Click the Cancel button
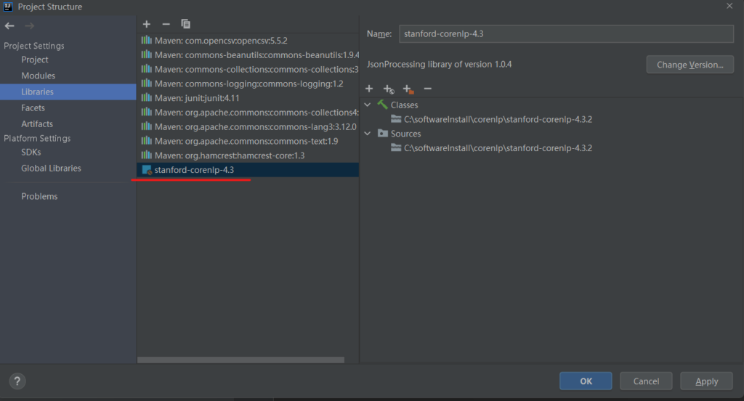 [x=646, y=381]
